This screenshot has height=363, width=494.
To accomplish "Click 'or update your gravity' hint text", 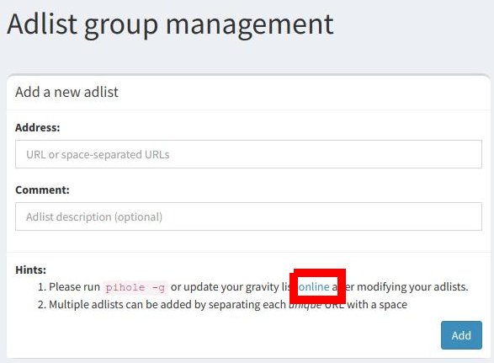I will click(225, 286).
